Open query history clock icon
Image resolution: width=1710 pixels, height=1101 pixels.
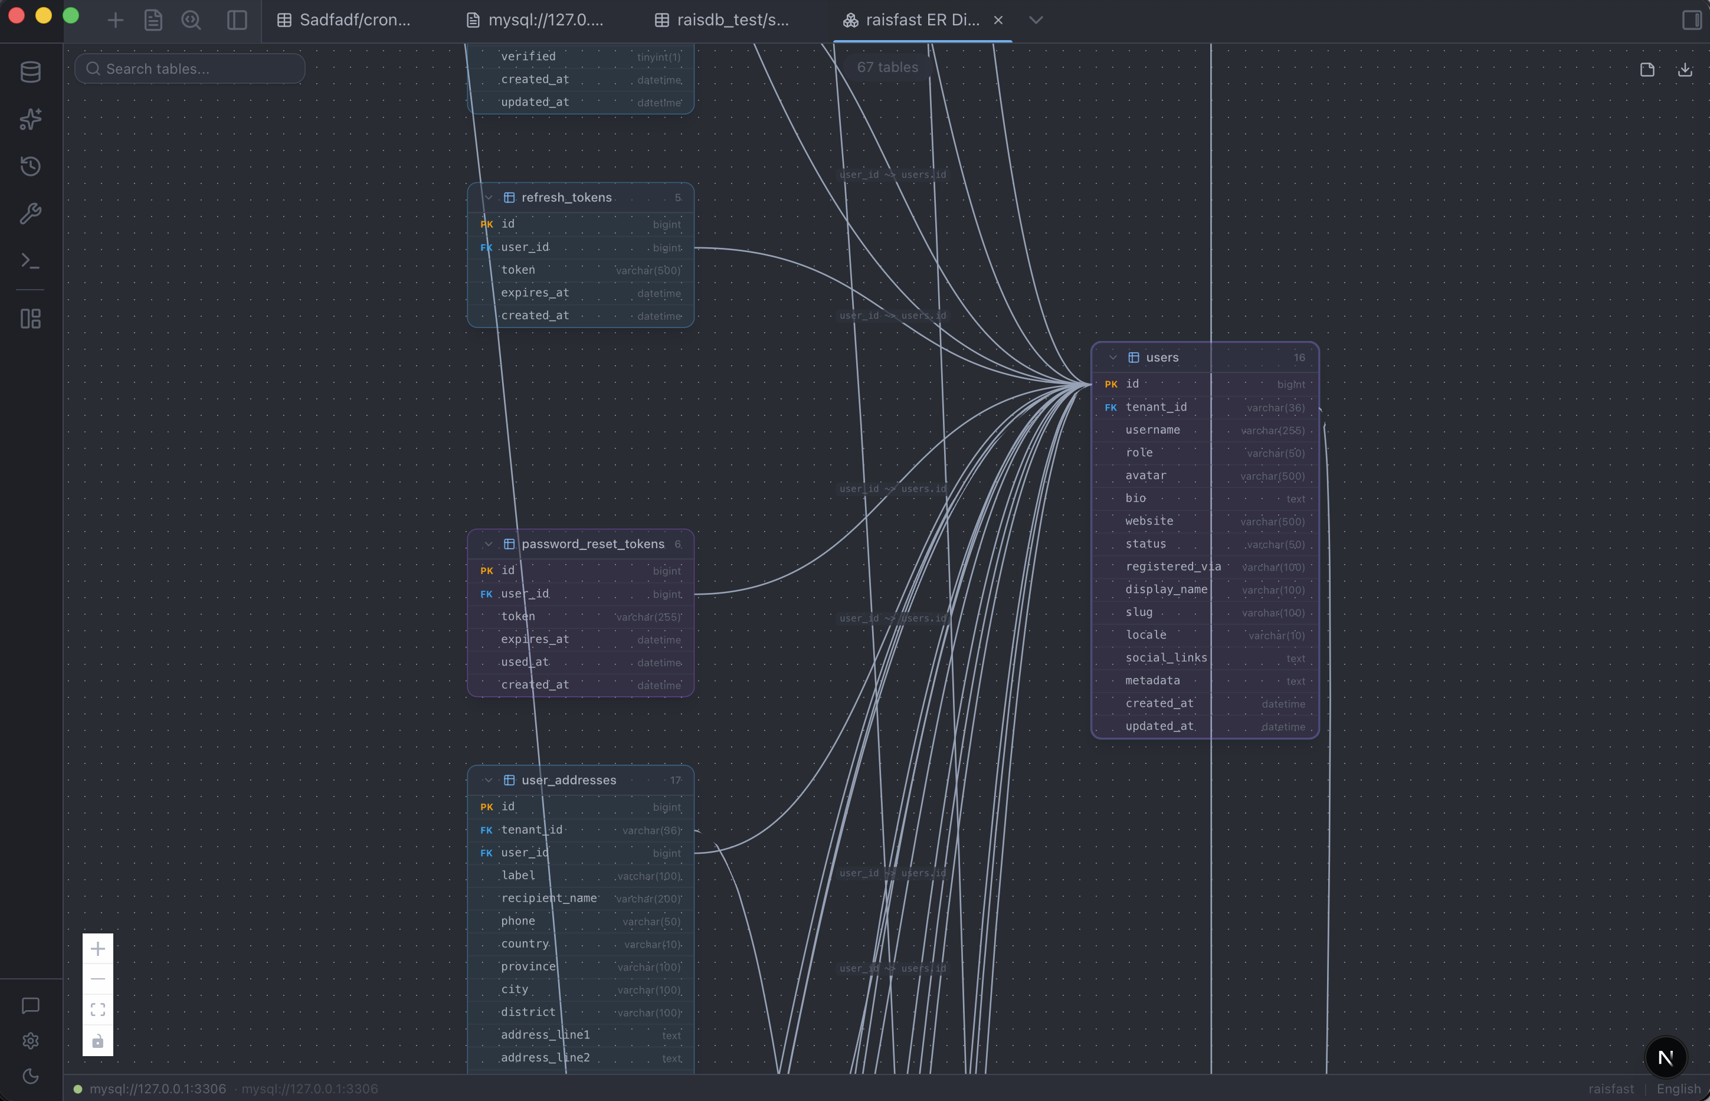(30, 166)
